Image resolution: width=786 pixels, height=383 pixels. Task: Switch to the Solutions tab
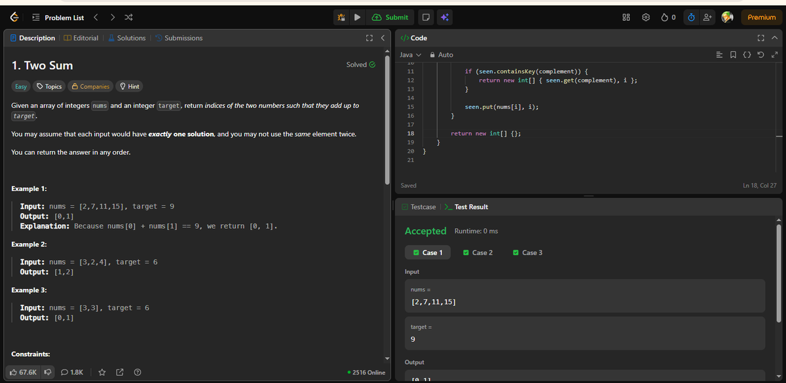click(x=126, y=38)
